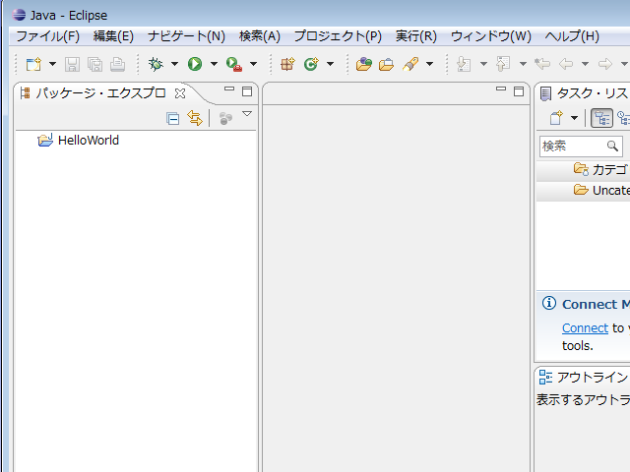The image size is (630, 472).
Task: Click the Print icon in the toolbar
Action: (118, 64)
